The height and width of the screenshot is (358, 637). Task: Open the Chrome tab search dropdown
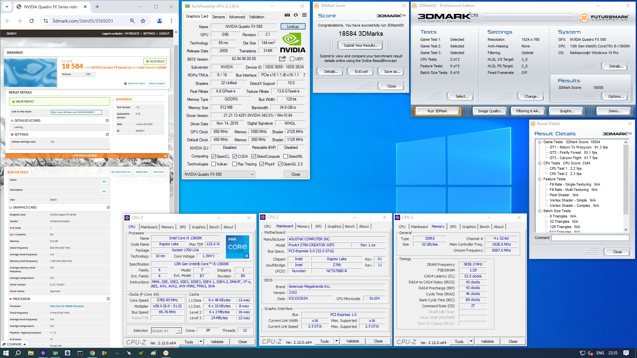click(x=7, y=7)
